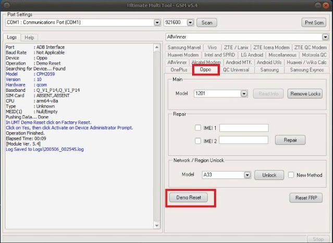Click the 'Log Saved to Logs' line
This screenshot has height=243, width=333.
45,149
